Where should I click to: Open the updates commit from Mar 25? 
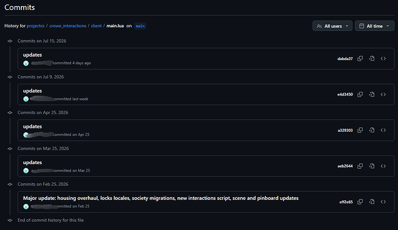(32, 162)
